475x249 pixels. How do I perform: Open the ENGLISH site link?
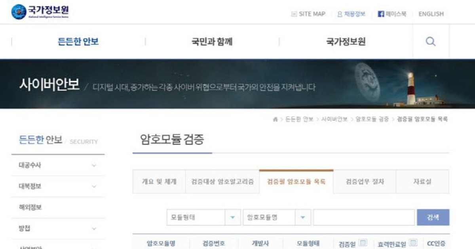coord(431,13)
